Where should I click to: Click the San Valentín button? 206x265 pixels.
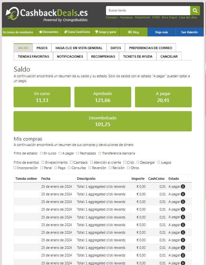tap(189, 32)
